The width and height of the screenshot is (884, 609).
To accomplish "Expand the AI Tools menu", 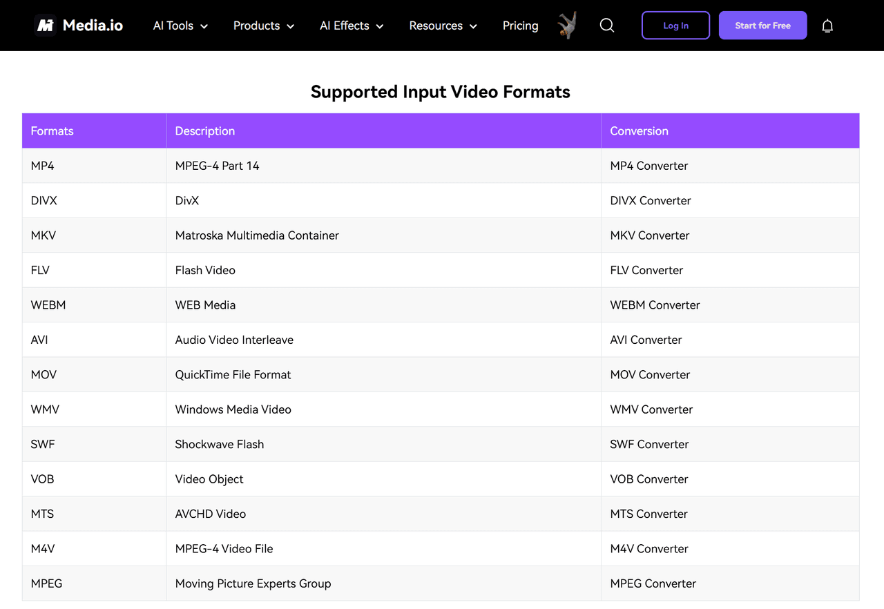I will click(x=180, y=26).
